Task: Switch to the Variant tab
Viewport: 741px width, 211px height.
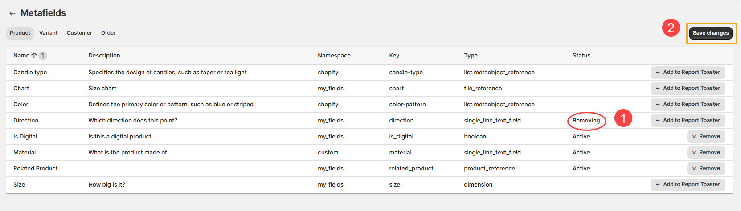Action: coord(48,33)
